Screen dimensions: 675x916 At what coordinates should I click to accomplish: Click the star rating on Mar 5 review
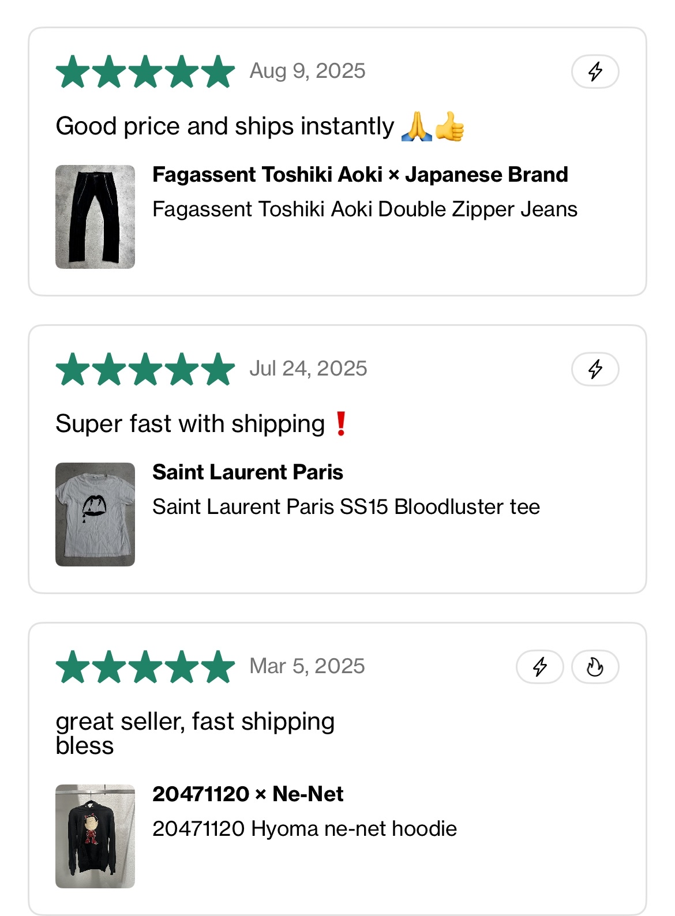[x=145, y=667]
